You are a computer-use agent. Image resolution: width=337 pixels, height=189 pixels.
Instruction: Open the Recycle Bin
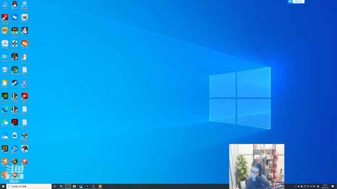click(x=5, y=70)
